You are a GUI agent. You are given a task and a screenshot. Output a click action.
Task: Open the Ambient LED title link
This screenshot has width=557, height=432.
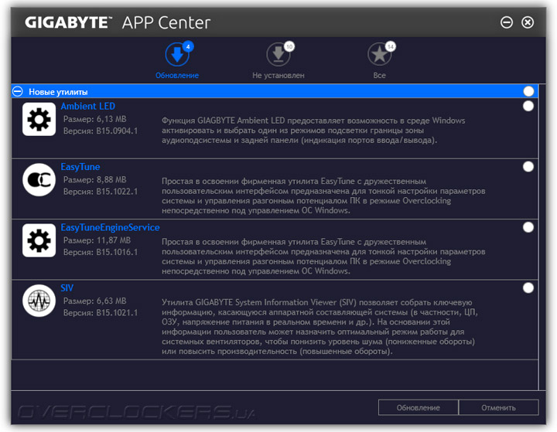(87, 106)
